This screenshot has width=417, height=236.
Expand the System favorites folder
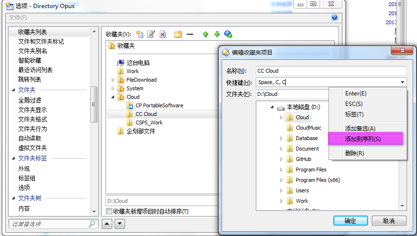tap(113, 88)
